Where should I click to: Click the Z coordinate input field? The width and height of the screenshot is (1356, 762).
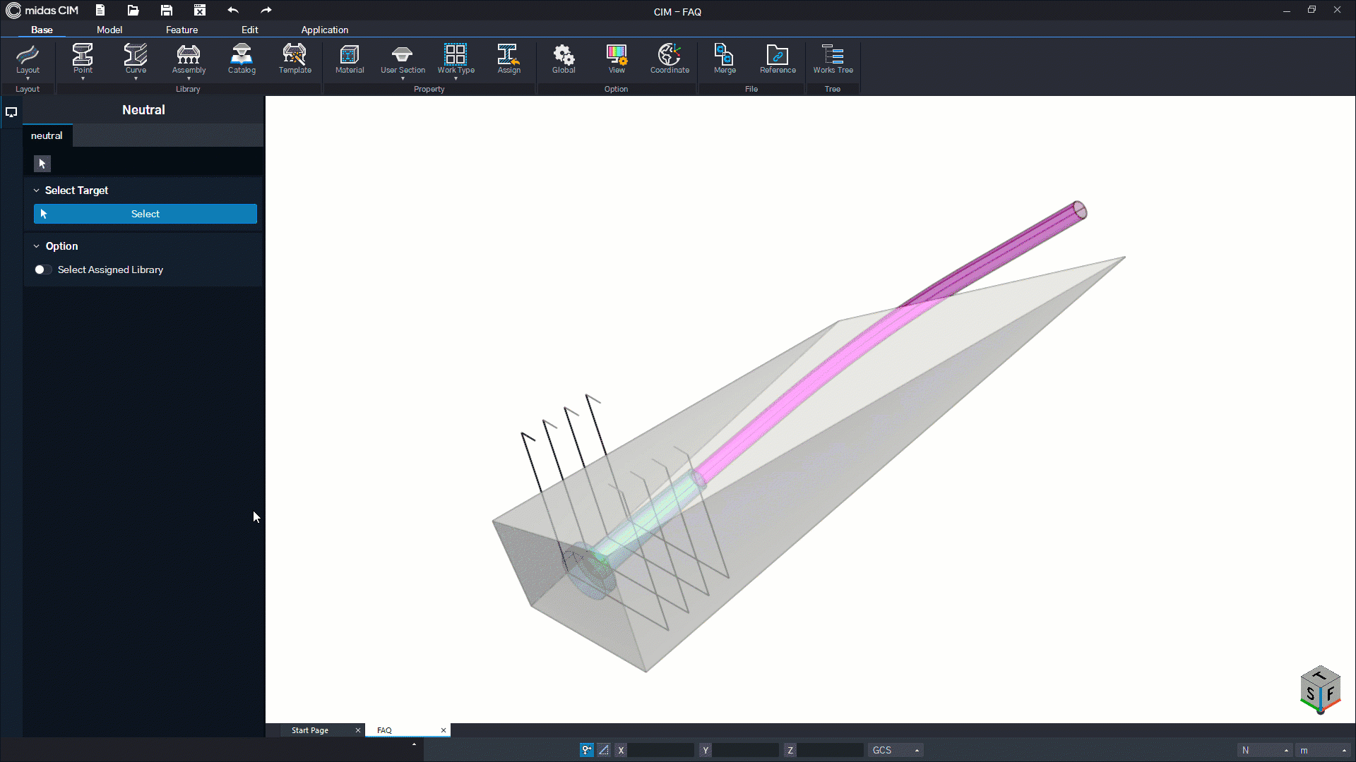click(831, 750)
